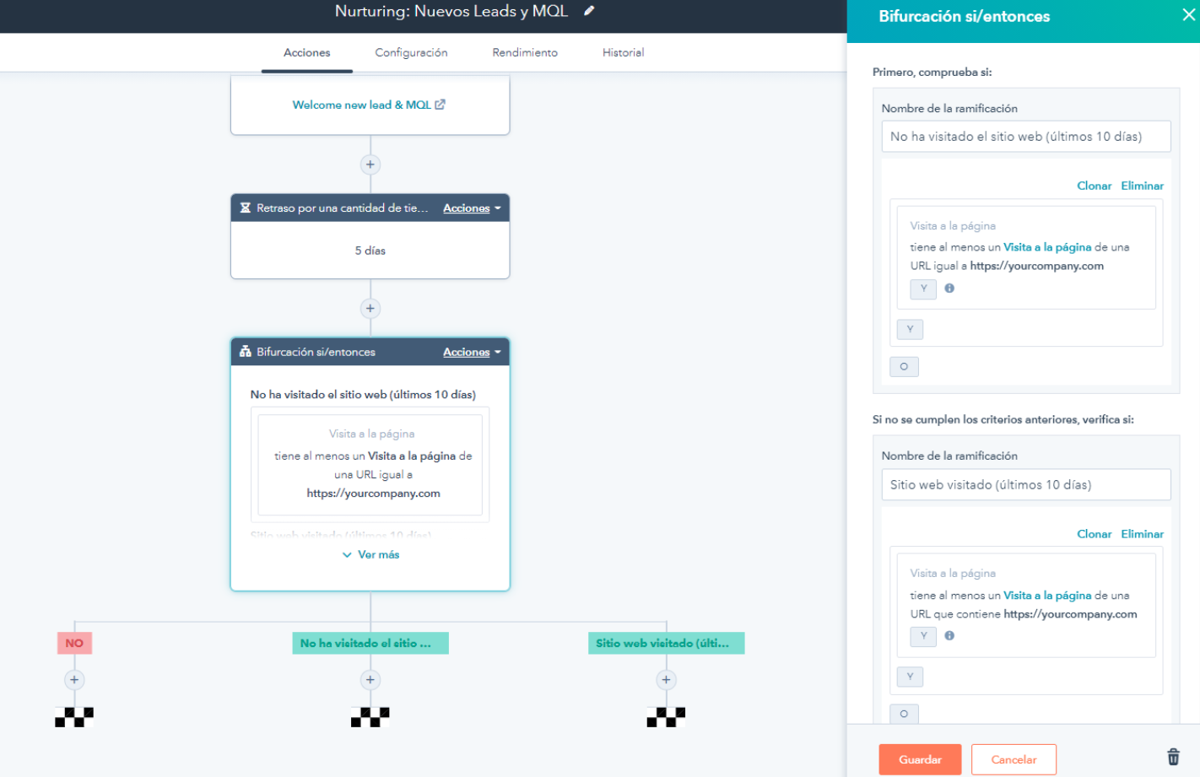The height and width of the screenshot is (777, 1200).
Task: Switch to Rendimiento tab
Action: (x=525, y=52)
